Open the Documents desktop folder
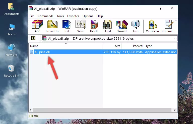The width and height of the screenshot is (193, 124). (11, 9)
